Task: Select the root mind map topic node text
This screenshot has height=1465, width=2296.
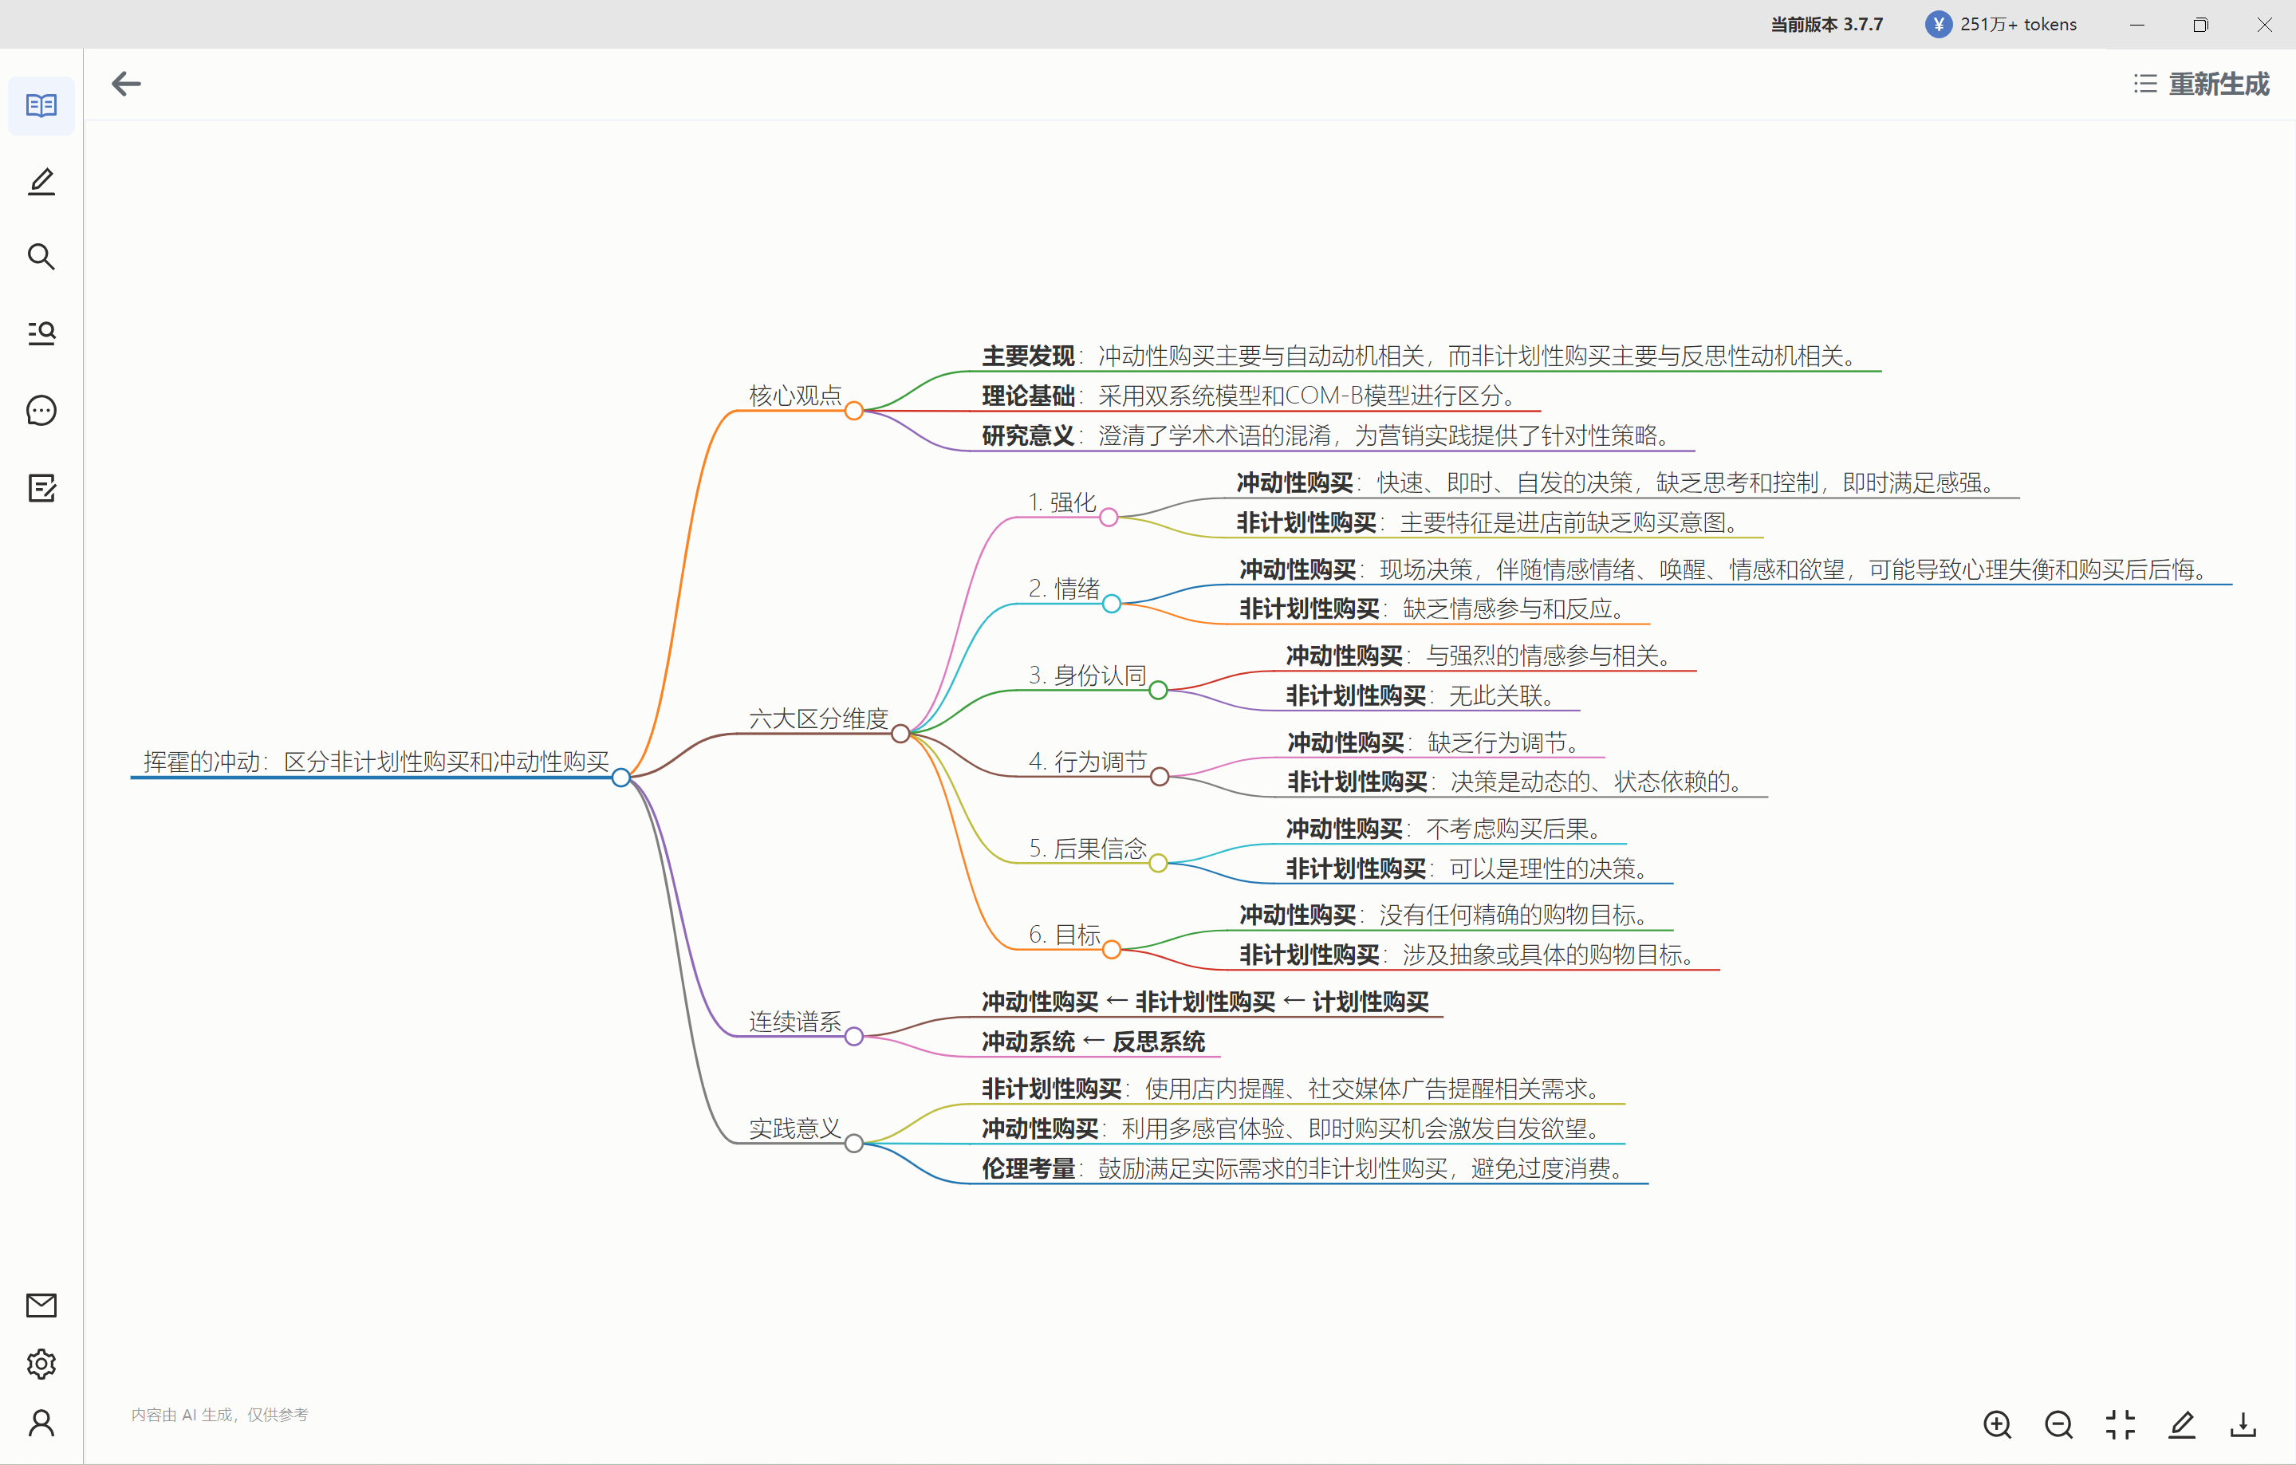Action: pos(376,761)
